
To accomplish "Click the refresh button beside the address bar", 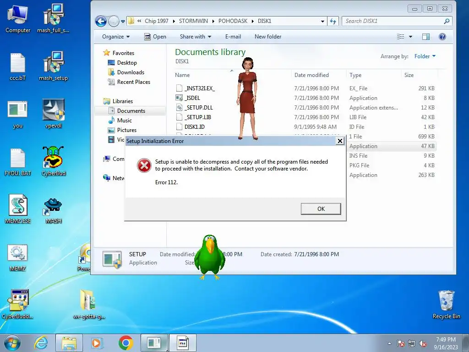I will coord(333,21).
